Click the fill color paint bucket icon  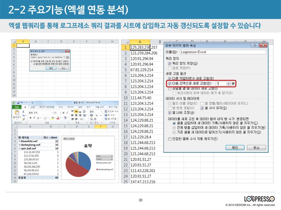pos(52,118)
